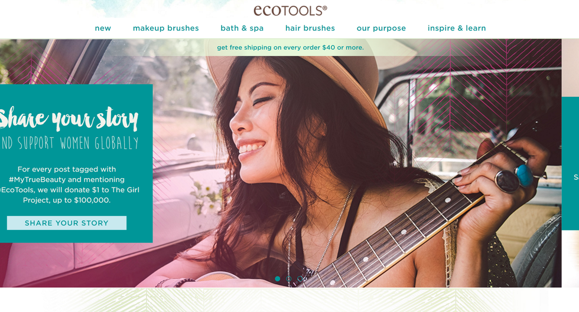Go to inspire & learn section

point(456,28)
